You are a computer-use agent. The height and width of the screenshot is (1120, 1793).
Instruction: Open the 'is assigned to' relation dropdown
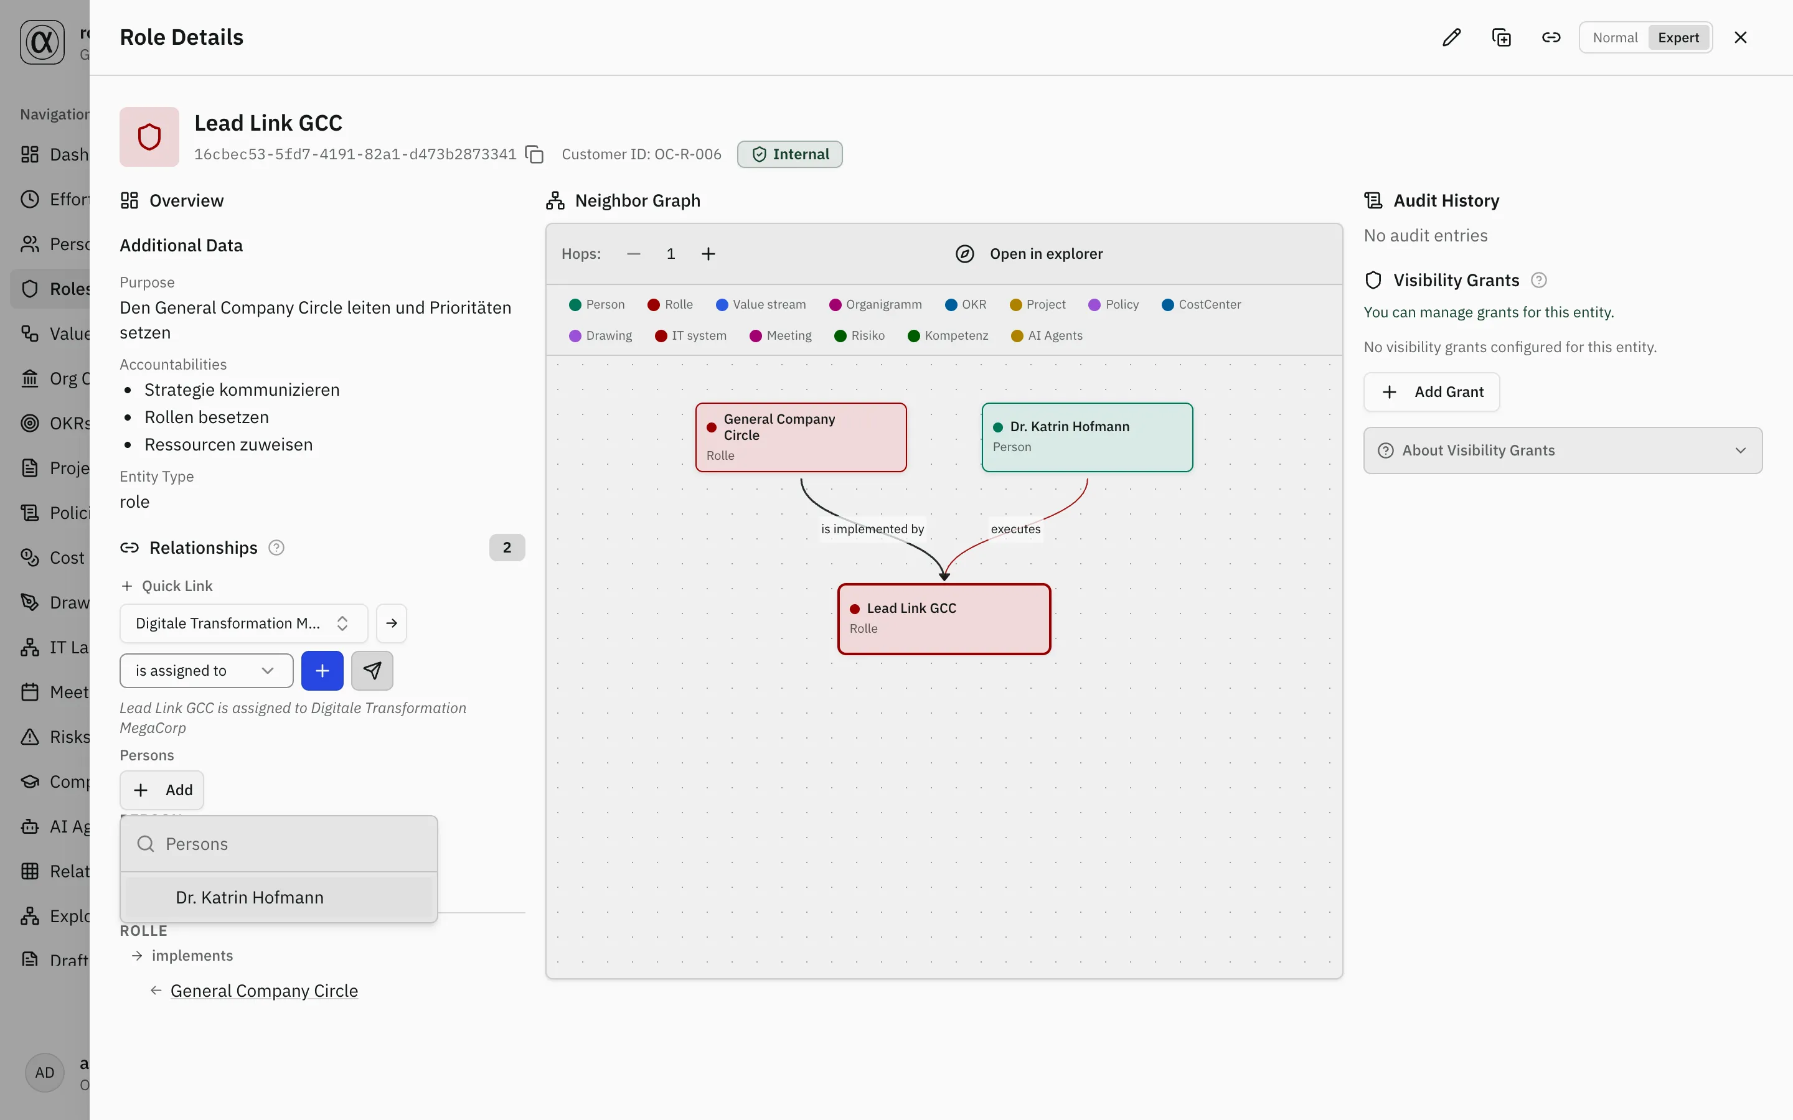point(206,670)
